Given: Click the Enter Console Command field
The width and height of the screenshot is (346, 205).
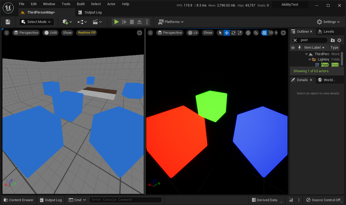Looking at the screenshot, I should click(x=125, y=200).
